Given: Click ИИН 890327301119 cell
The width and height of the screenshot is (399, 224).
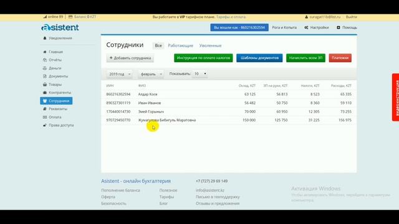Looking at the screenshot, I should coord(118,103).
